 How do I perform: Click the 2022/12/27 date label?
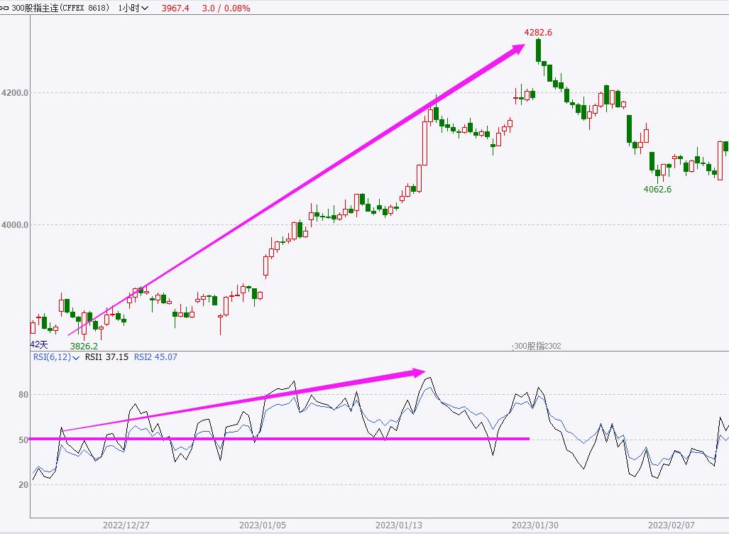point(126,525)
